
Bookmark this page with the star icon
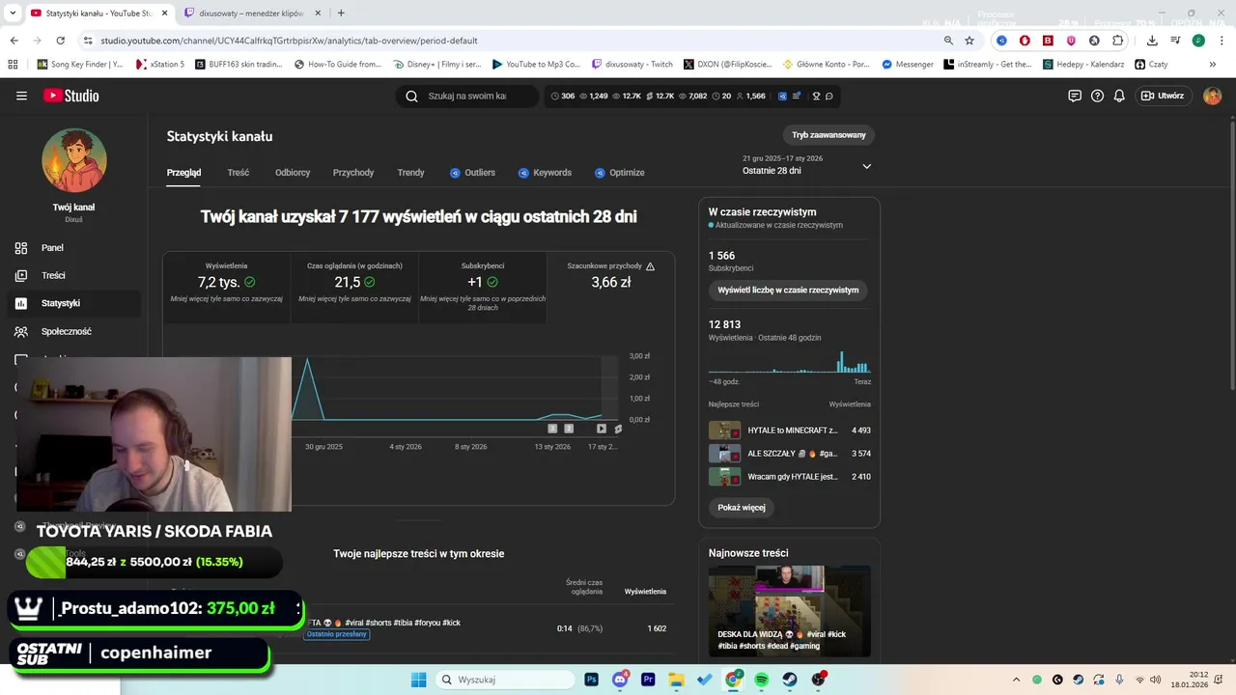click(969, 41)
